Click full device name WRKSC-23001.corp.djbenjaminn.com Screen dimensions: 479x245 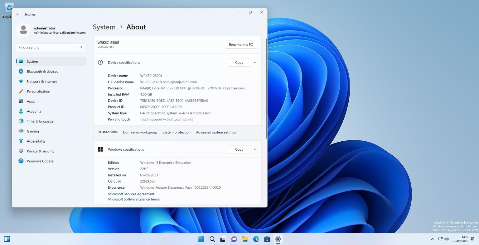point(168,82)
